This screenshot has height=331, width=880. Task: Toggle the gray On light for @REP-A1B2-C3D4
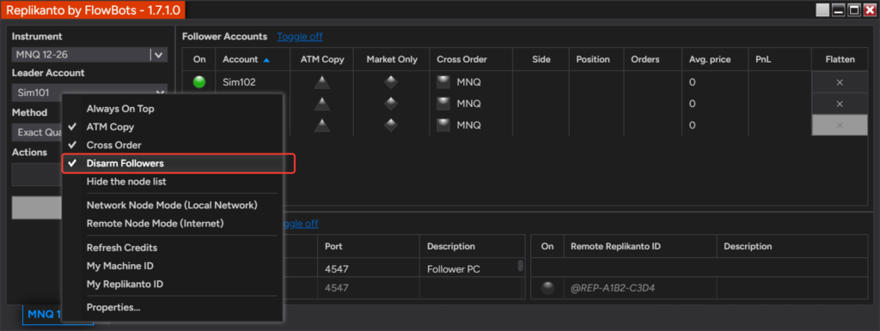pyautogui.click(x=547, y=288)
